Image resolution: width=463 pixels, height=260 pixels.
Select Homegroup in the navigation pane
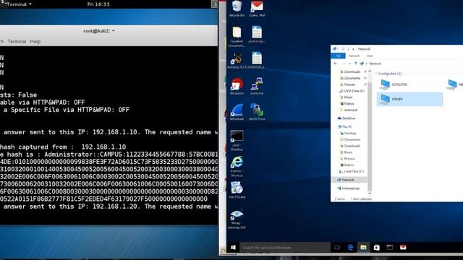348,188
